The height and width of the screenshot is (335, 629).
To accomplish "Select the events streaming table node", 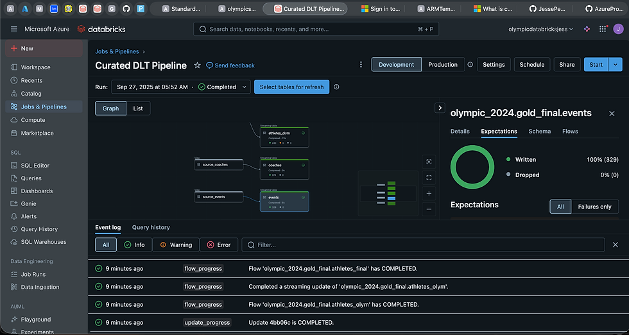I will [284, 201].
